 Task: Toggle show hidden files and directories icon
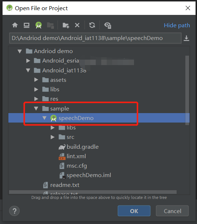pos(108,25)
